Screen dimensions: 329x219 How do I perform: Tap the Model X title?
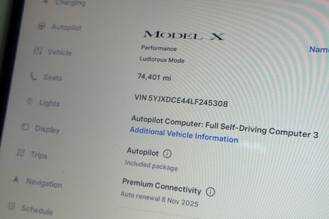point(184,35)
